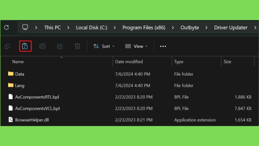
Task: Click the Data folder's date 7/6/2024 4:40 PM
Action: click(x=133, y=74)
